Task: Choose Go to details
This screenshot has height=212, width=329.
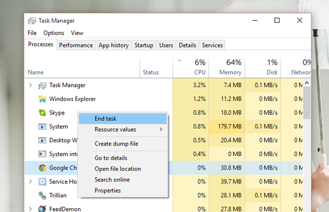Action: pyautogui.click(x=123, y=158)
